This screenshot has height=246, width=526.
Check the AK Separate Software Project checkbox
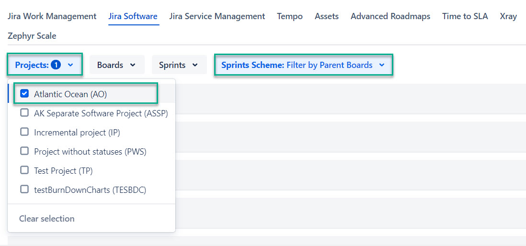coord(24,113)
